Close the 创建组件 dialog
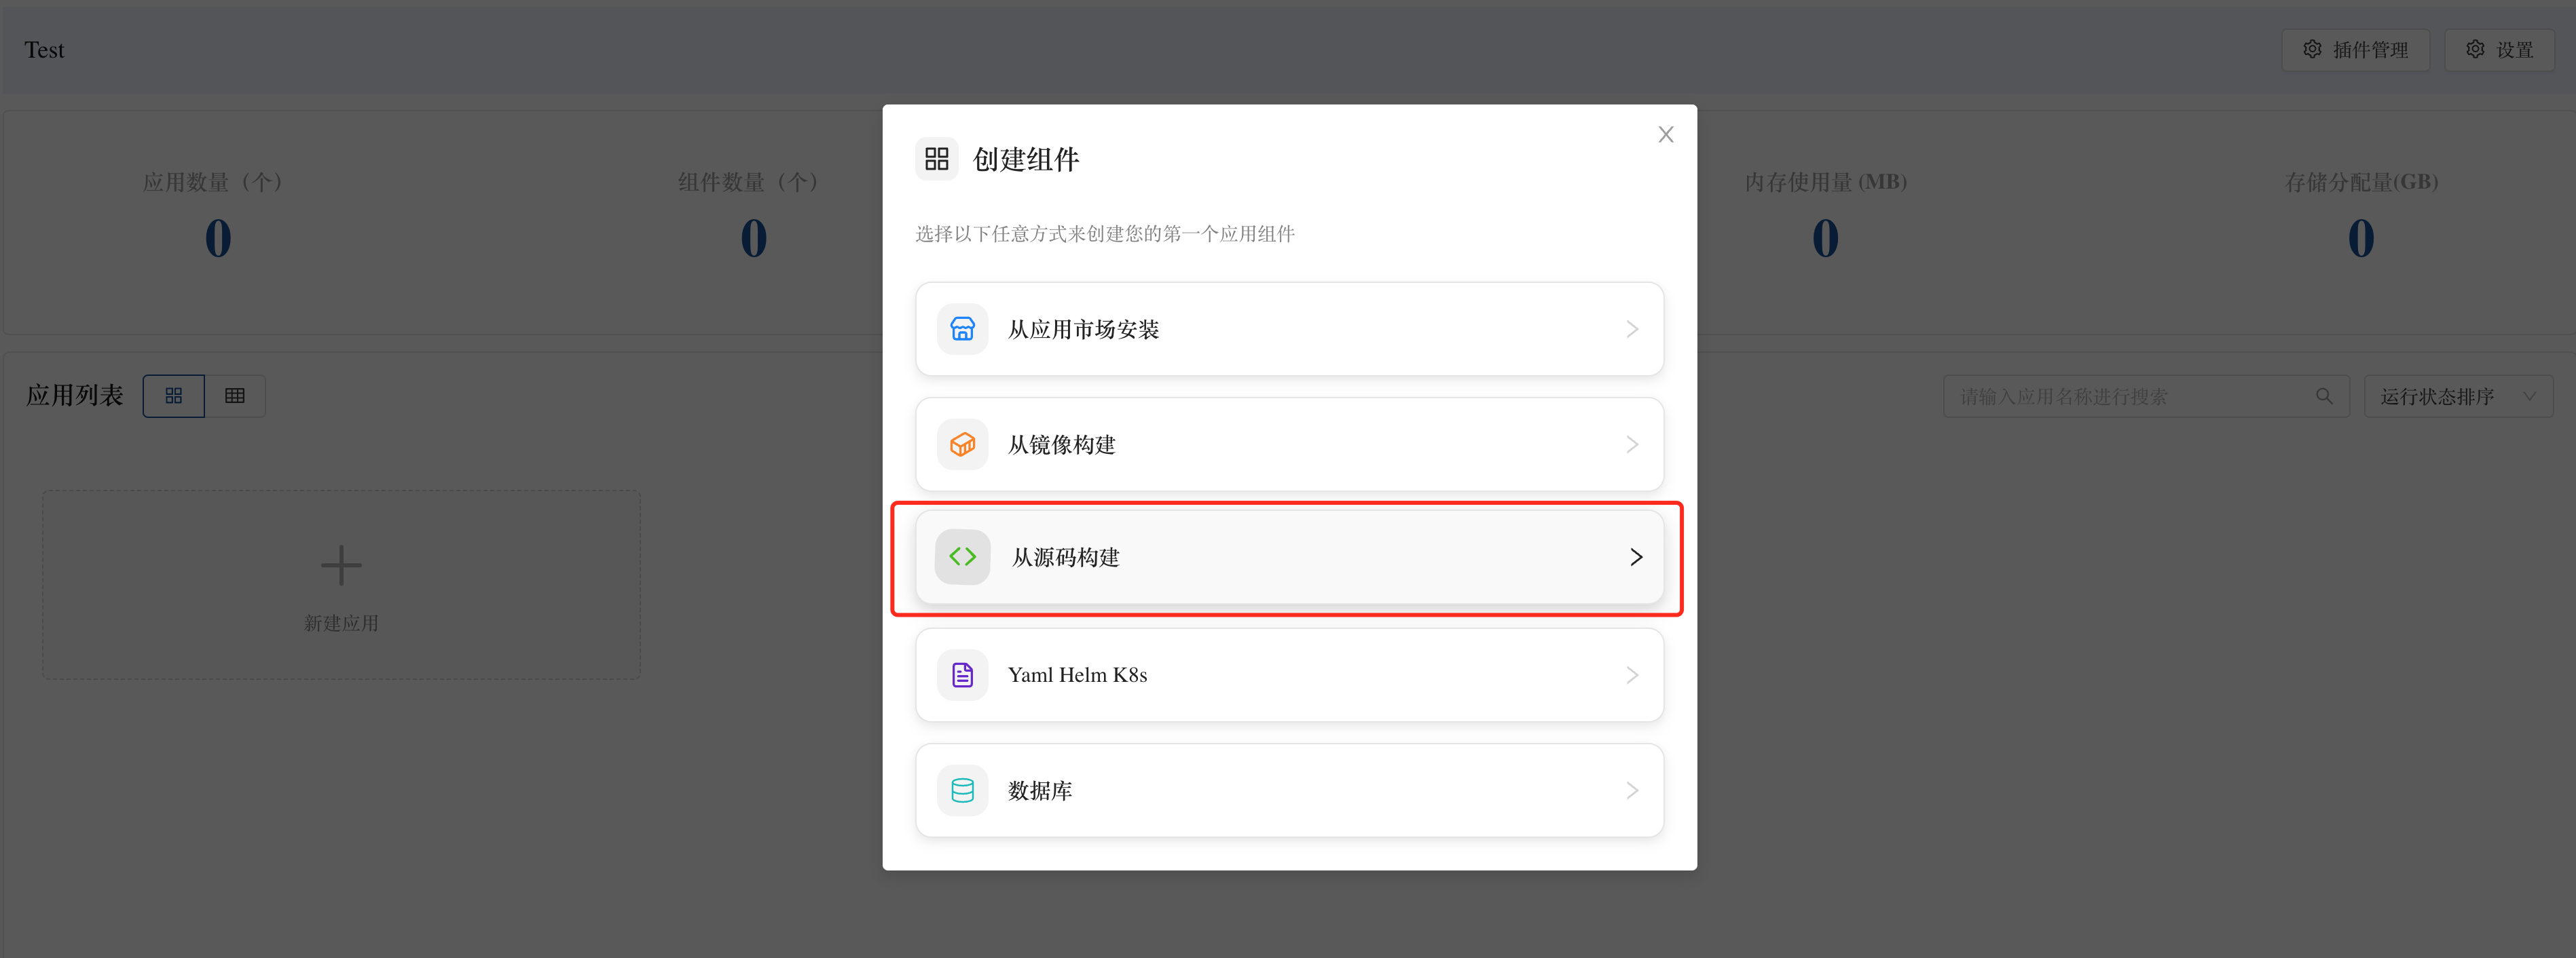This screenshot has width=2576, height=958. pyautogui.click(x=1665, y=135)
